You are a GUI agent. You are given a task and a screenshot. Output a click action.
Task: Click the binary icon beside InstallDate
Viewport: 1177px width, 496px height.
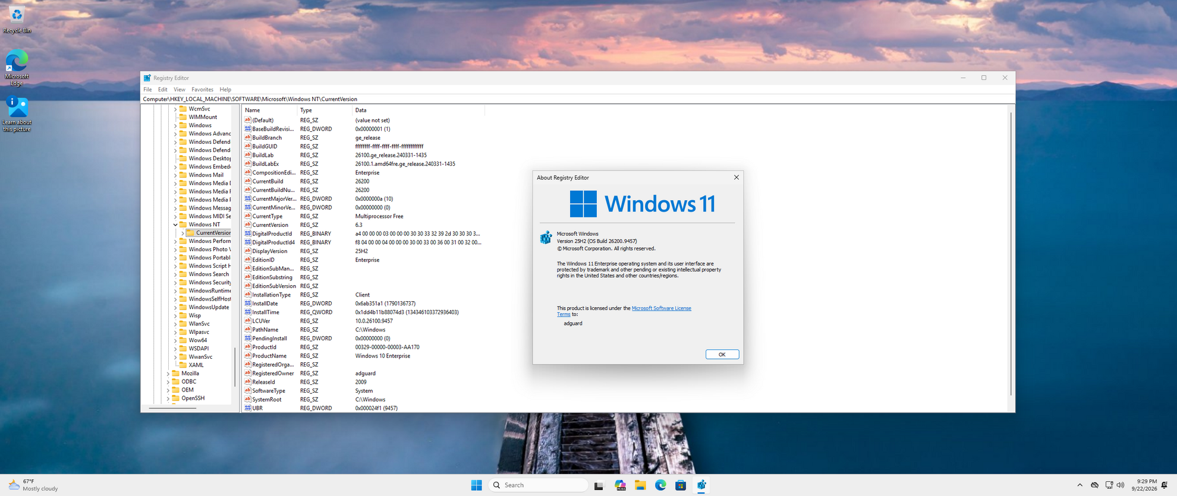click(248, 304)
